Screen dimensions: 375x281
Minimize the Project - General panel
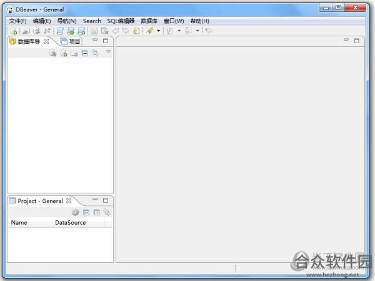pos(95,199)
